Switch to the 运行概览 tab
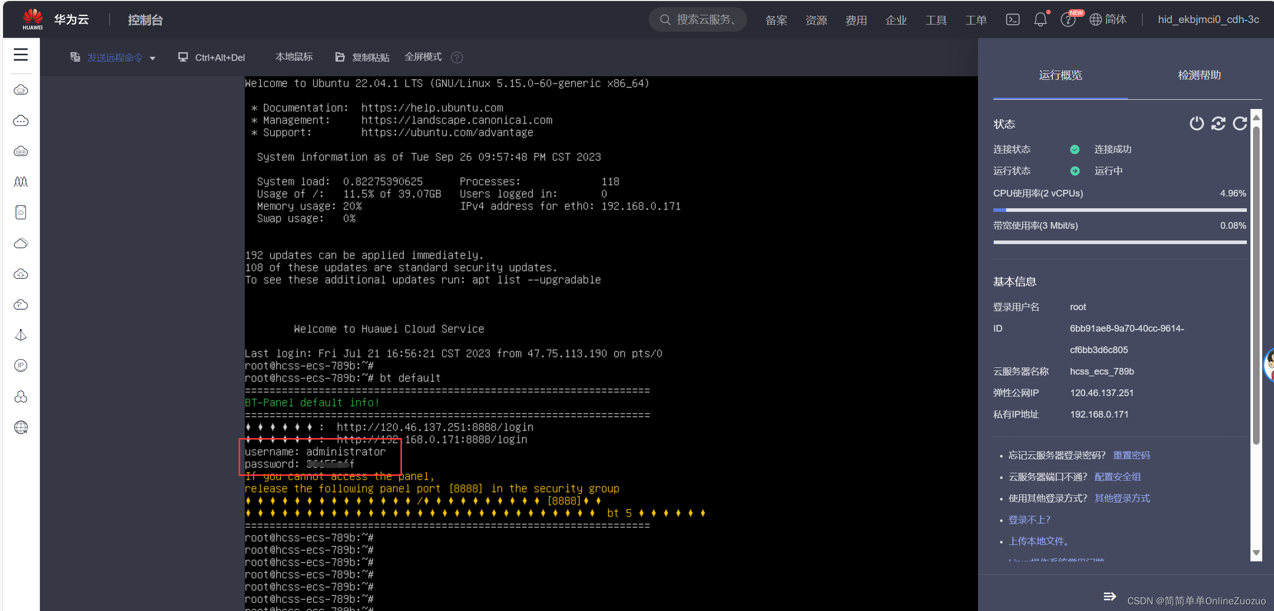 point(1060,75)
